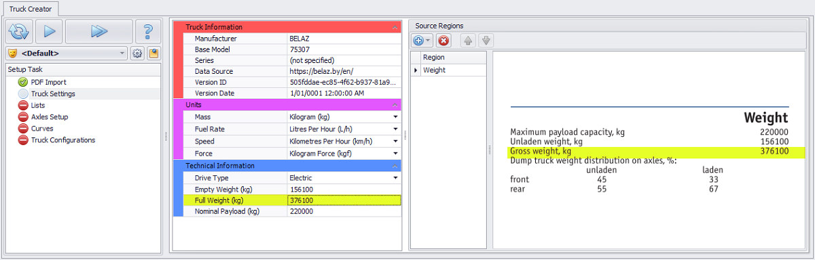Select the Weight region row
The height and width of the screenshot is (260, 815).
click(453, 70)
